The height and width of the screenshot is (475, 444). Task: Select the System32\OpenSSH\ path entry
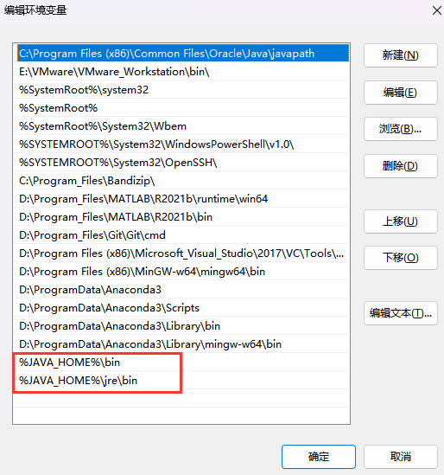tap(181, 163)
